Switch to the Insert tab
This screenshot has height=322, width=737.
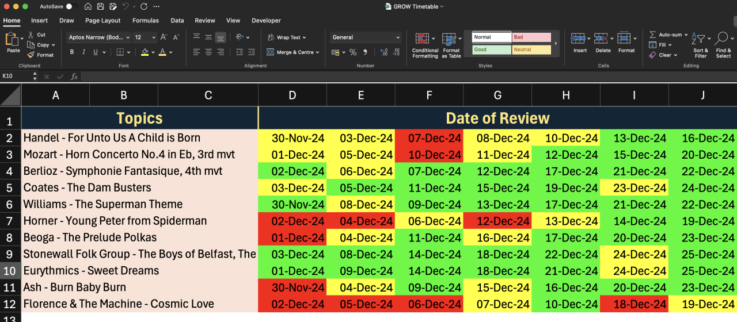point(39,21)
